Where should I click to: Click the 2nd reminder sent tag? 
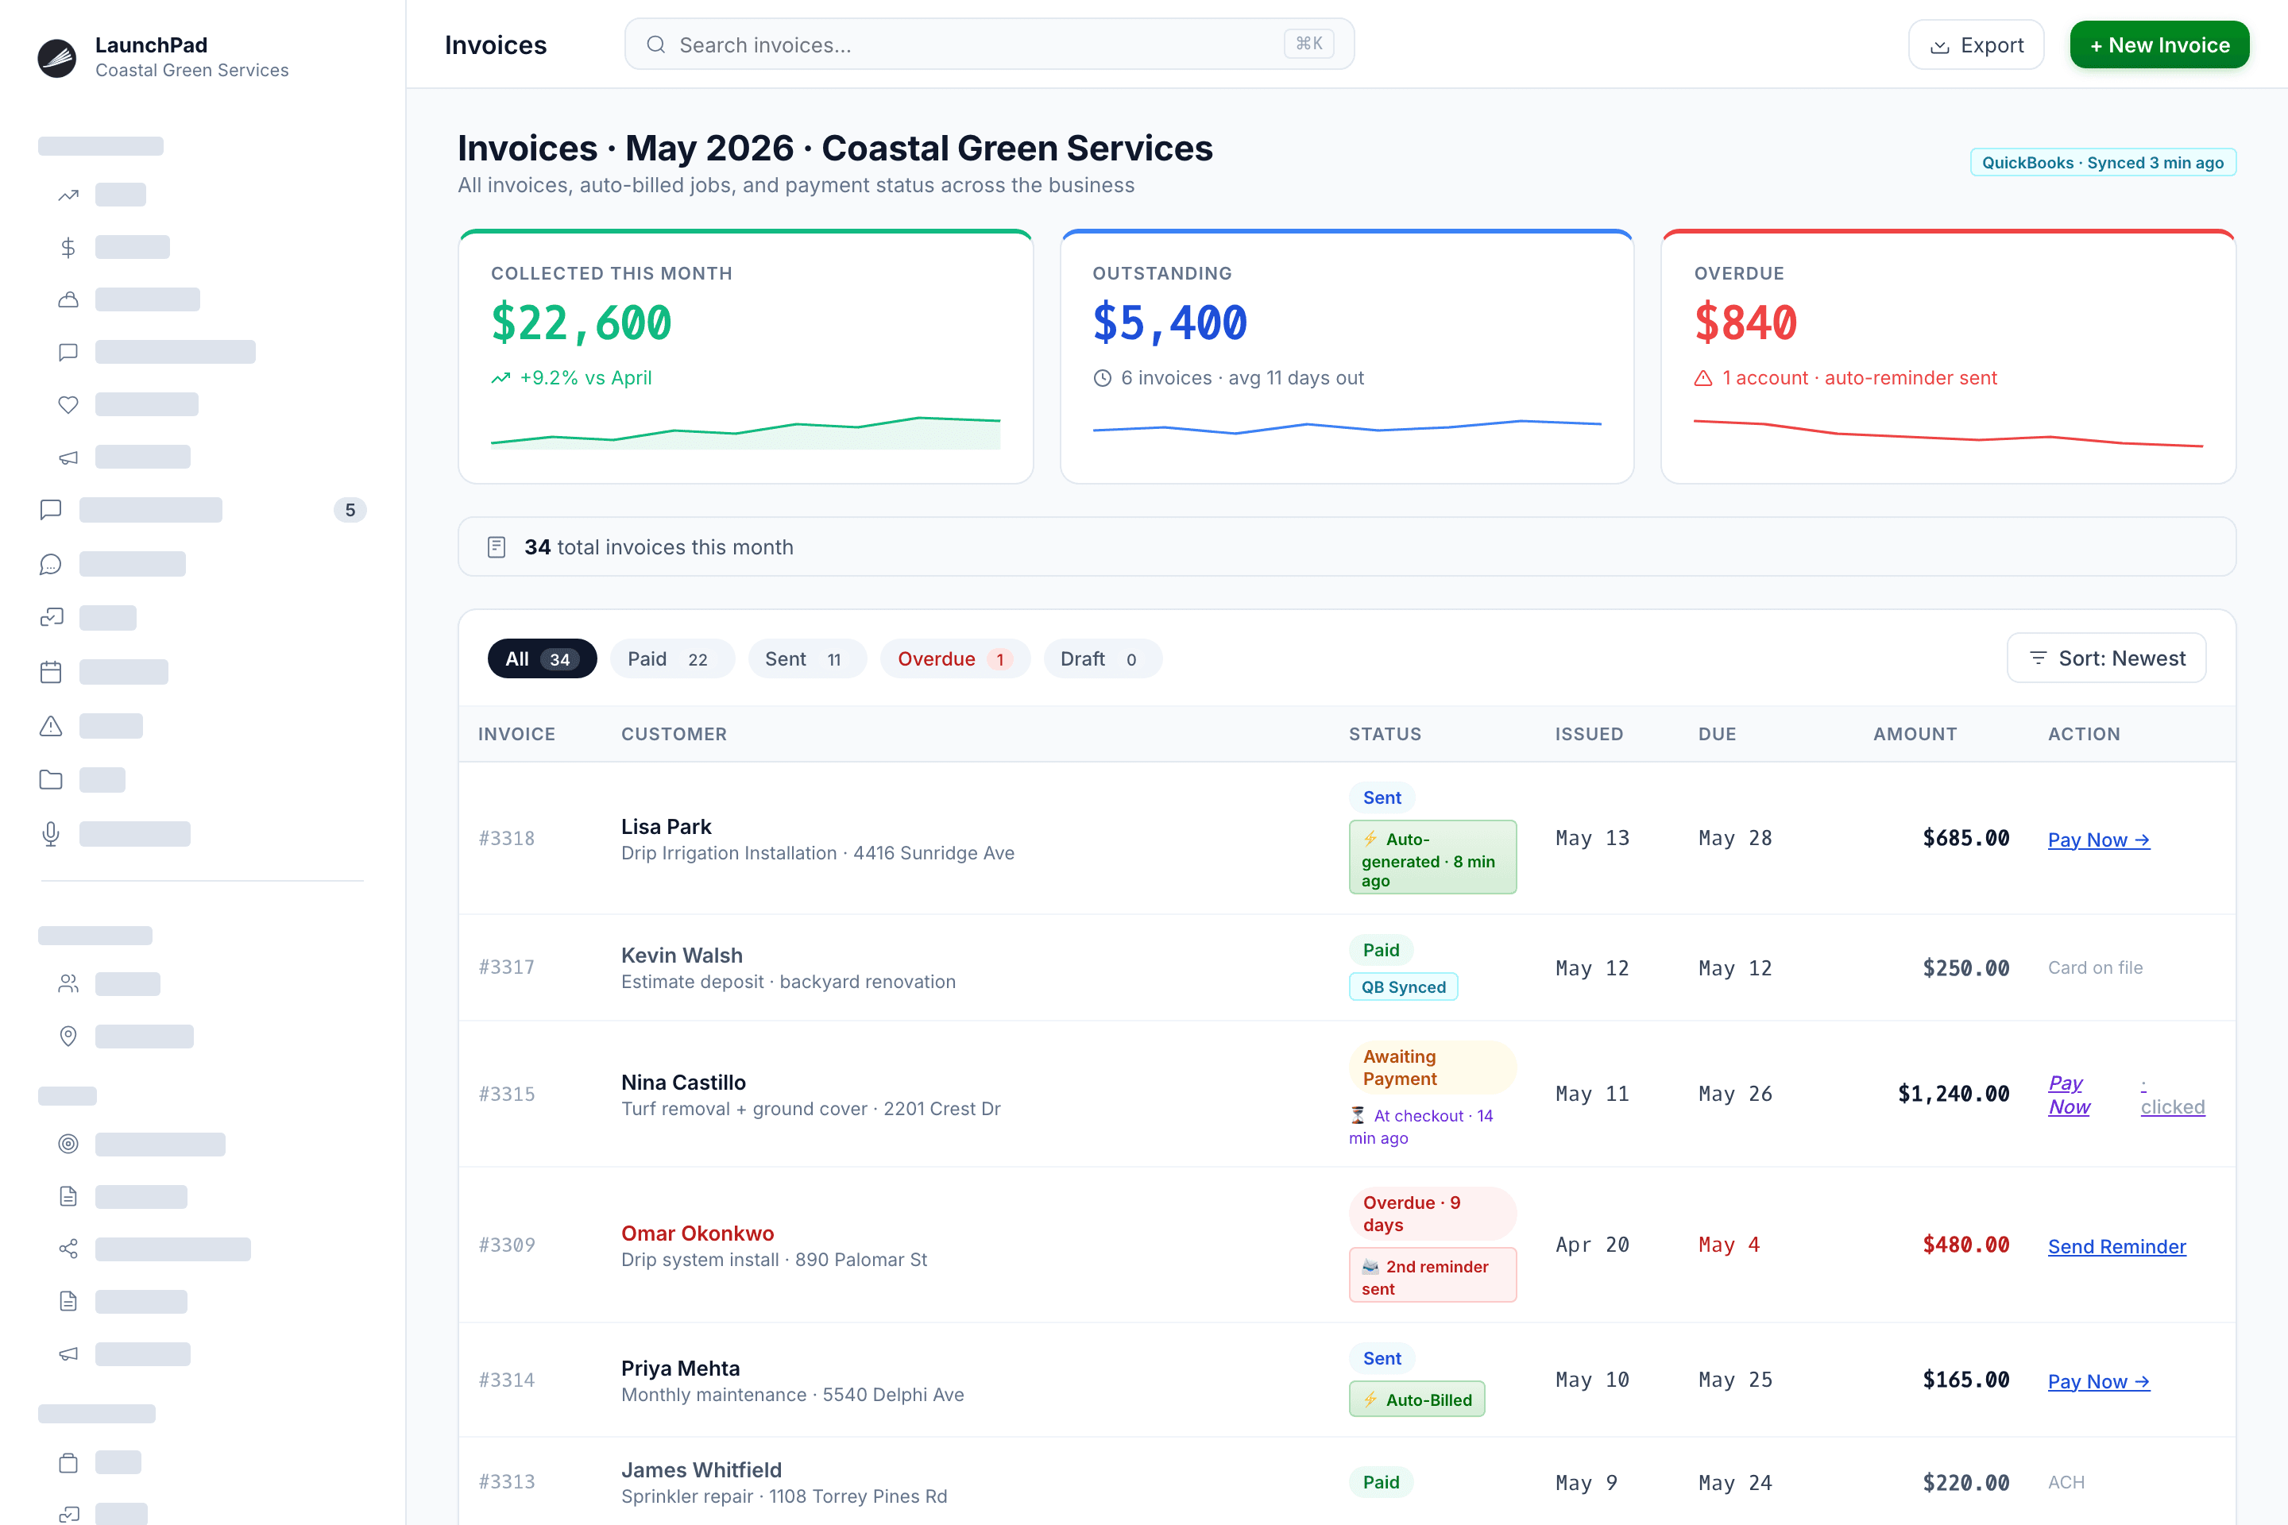click(x=1432, y=1276)
